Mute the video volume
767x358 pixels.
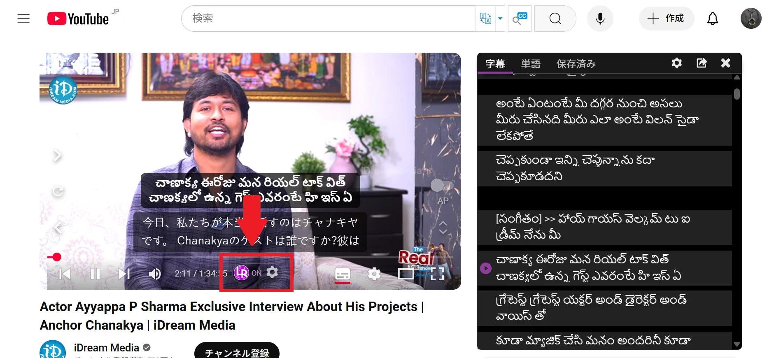(155, 274)
